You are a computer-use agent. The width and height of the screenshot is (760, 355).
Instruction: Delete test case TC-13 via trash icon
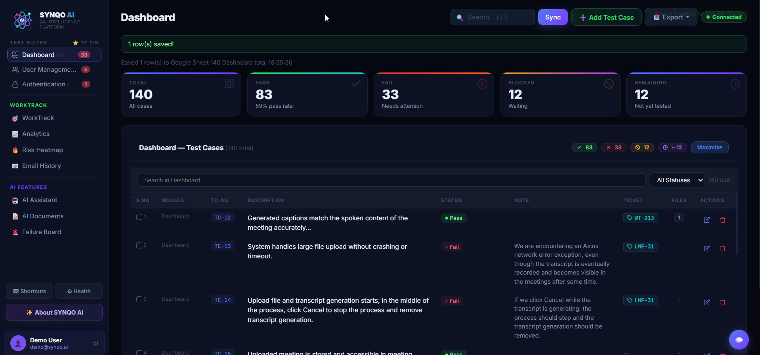point(722,248)
